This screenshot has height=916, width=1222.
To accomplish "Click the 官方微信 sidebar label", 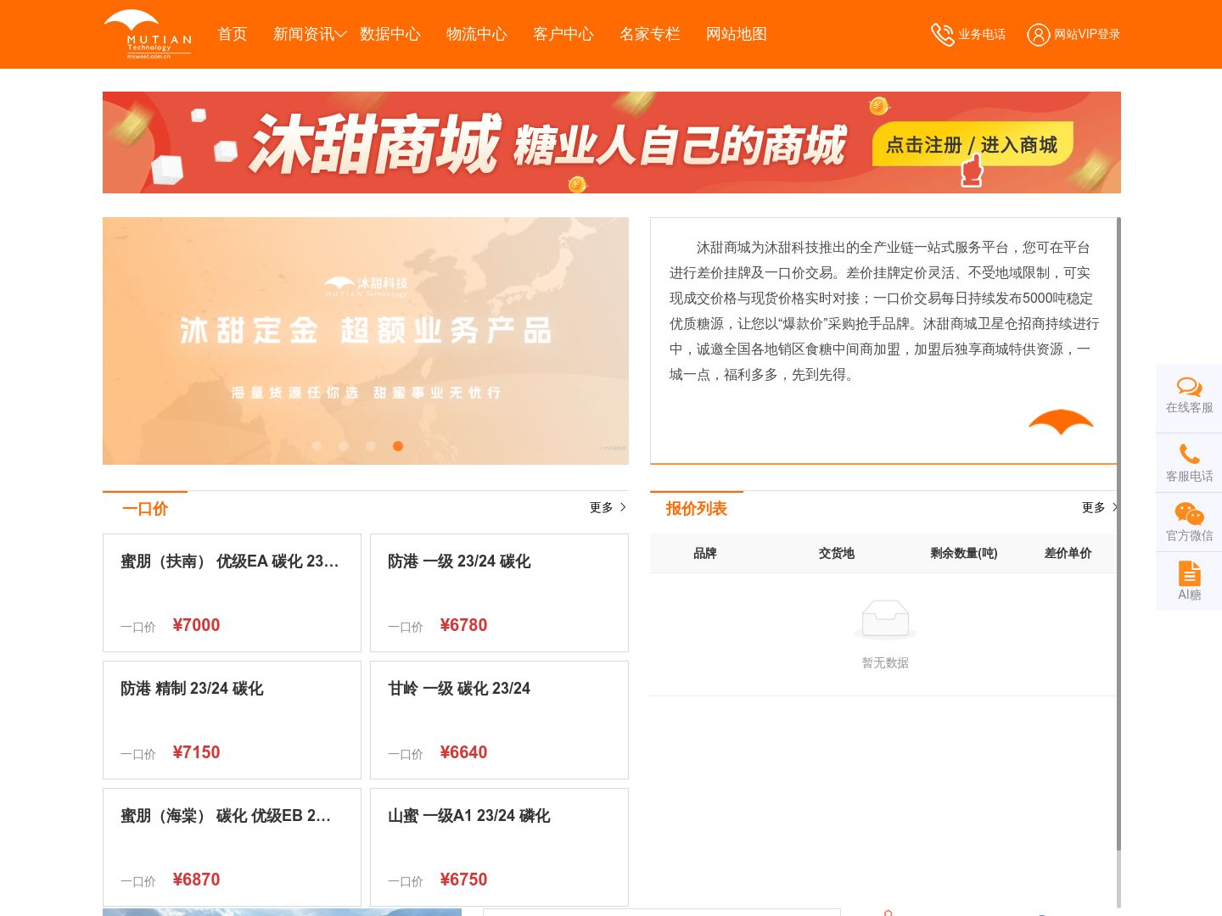I will click(1189, 535).
